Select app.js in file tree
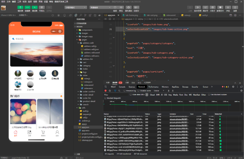Screen dimensions: 244x159 pos(84,124)
